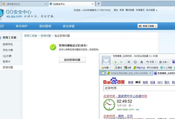Click the aq.qq.com site address text
Screen dimensions: 175x119
(x=14, y=16)
